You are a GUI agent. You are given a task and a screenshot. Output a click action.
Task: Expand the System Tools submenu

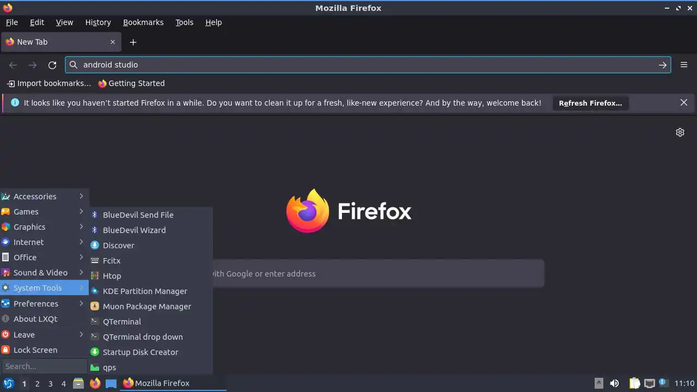tap(44, 288)
